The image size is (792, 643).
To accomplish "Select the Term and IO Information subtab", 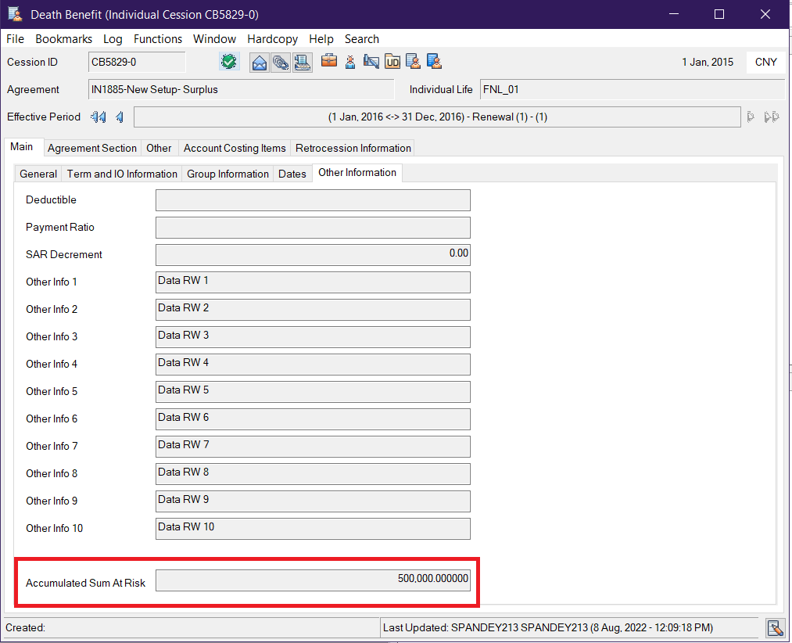I will pos(122,174).
